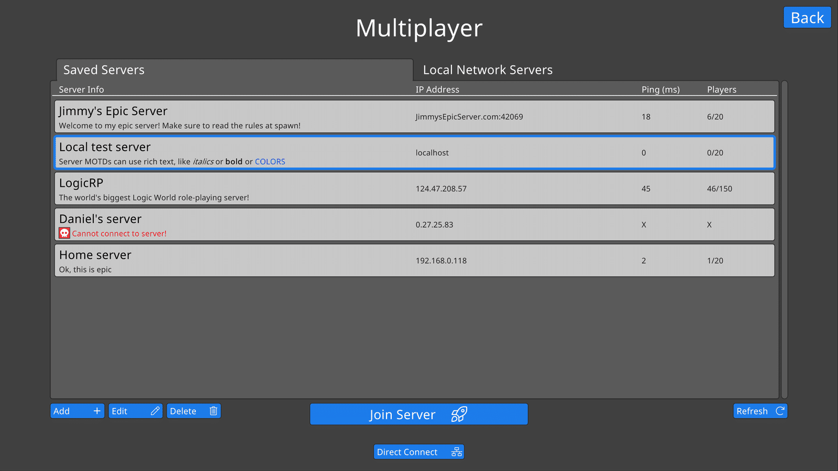
Task: Select the Home server title
Action: pos(95,255)
